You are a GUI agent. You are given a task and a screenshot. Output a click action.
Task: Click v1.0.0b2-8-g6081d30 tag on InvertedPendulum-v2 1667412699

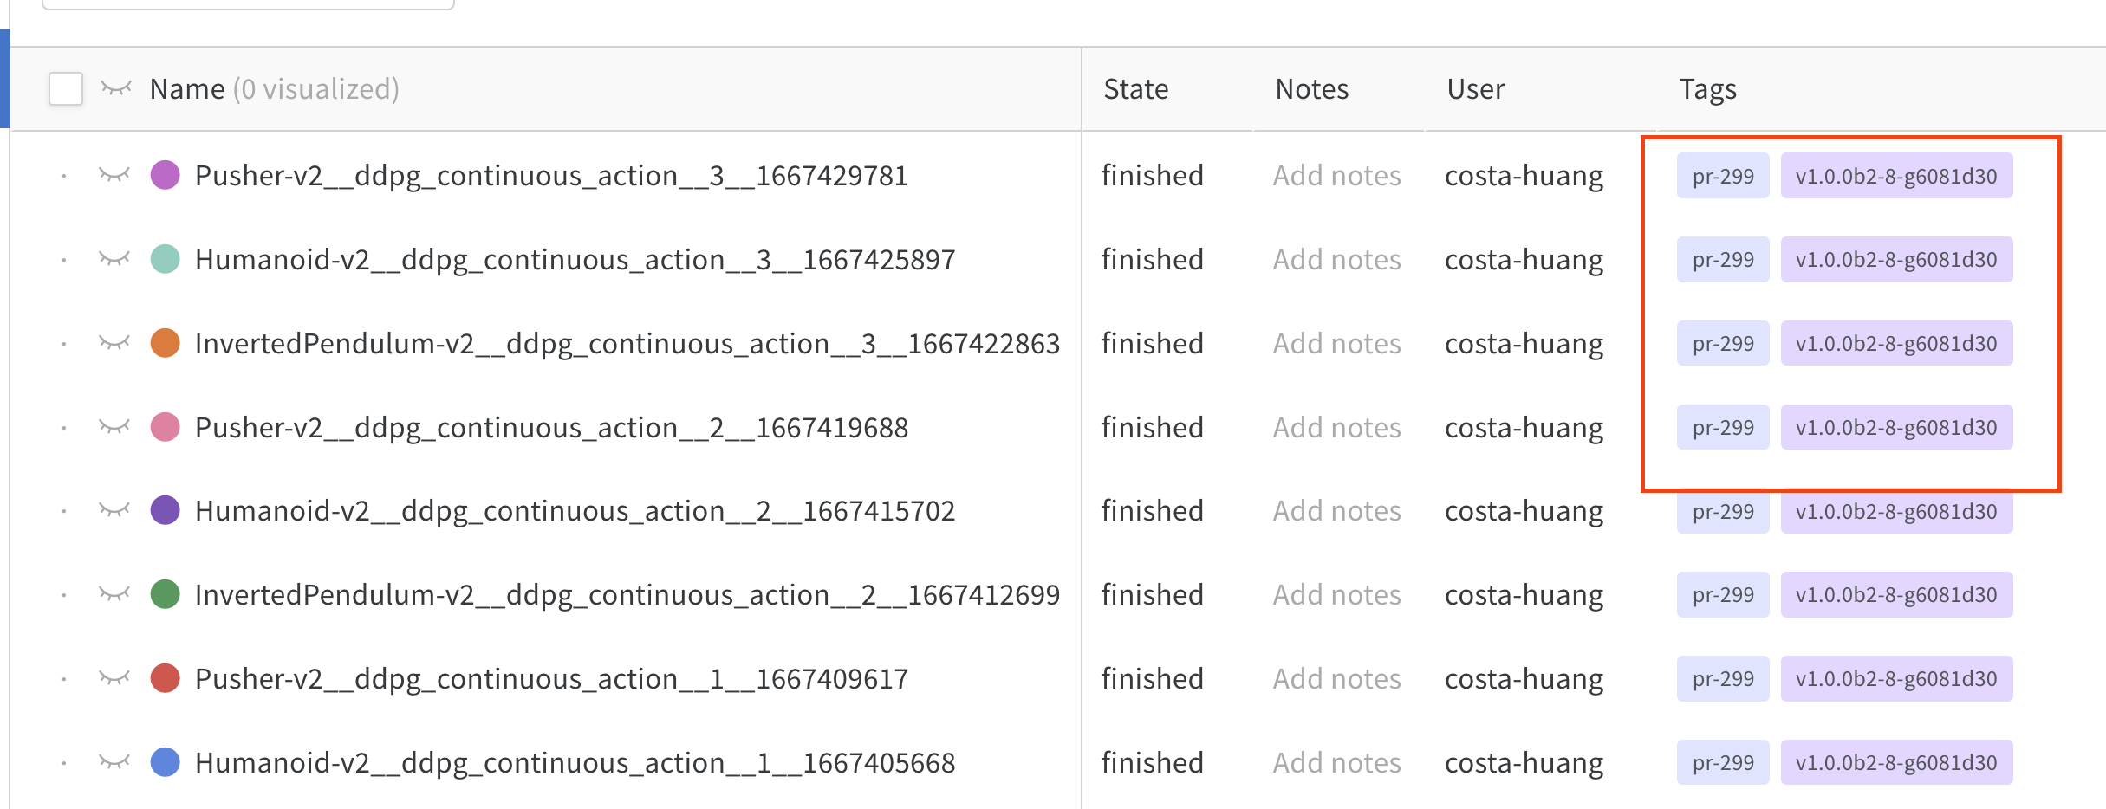[1896, 595]
